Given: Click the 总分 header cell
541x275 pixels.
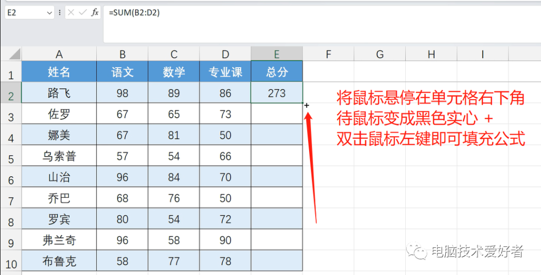Looking at the screenshot, I should [277, 72].
